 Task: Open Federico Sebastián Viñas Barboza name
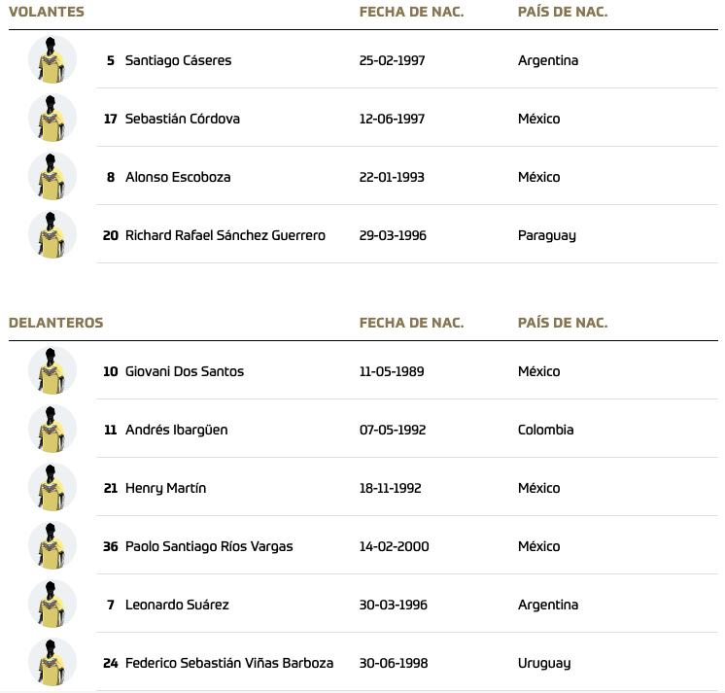click(x=229, y=663)
